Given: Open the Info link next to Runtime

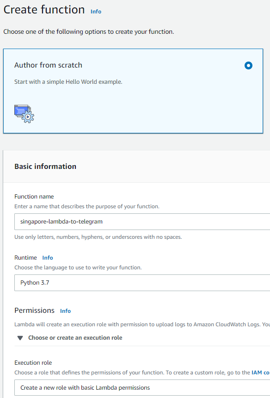Looking at the screenshot, I should (x=48, y=258).
